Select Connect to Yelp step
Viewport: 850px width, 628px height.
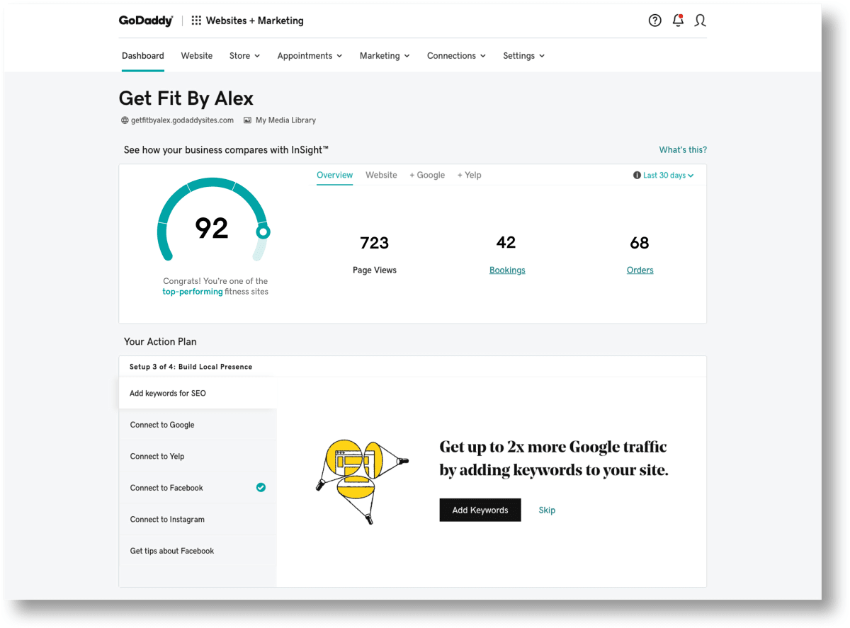198,456
